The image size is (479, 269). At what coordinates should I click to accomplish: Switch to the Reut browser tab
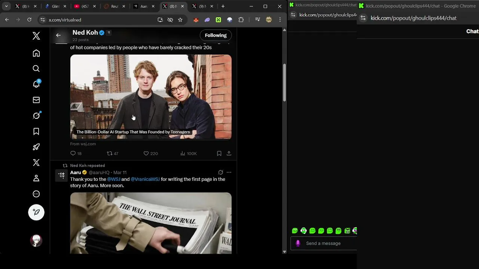[114, 6]
